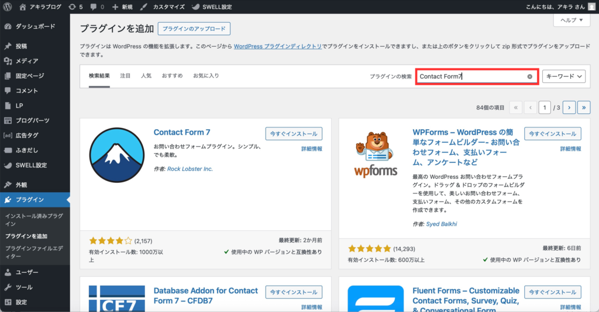Image resolution: width=599 pixels, height=312 pixels.
Task: Click the WordPress logo in admin bar
Action: [8, 7]
